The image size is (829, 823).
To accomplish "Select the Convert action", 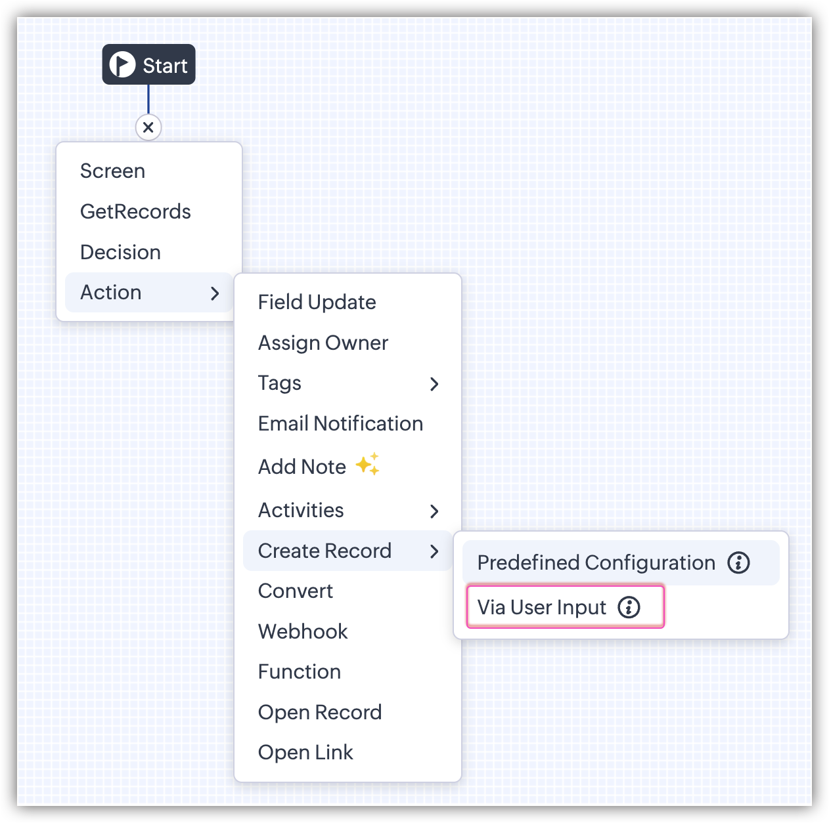I will tap(295, 591).
